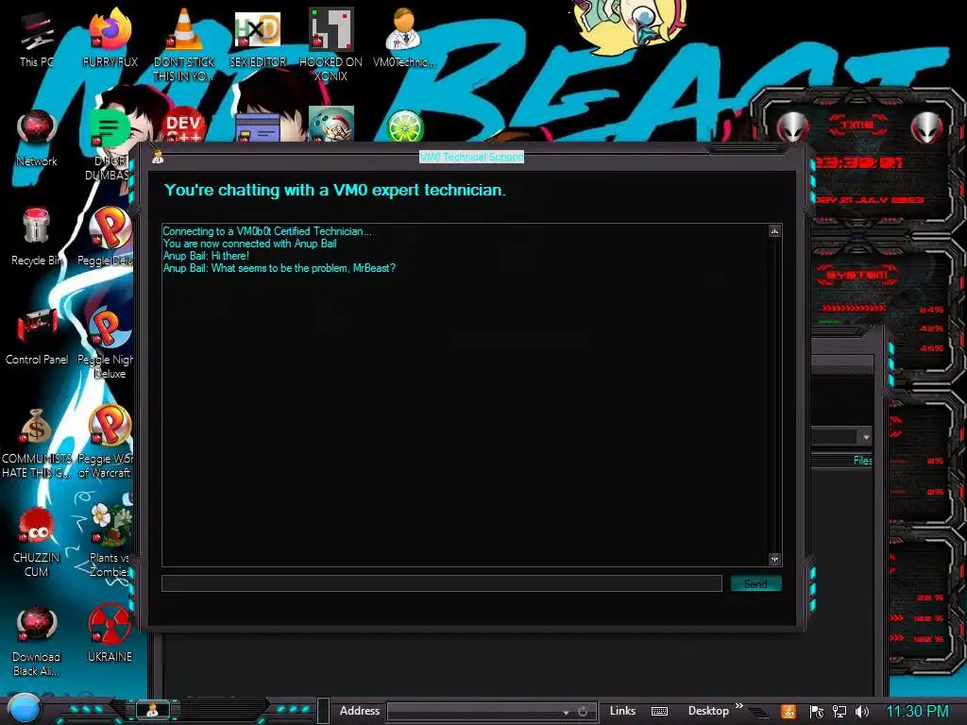
Task: Open the Recycle Bin icon
Action: 36,237
